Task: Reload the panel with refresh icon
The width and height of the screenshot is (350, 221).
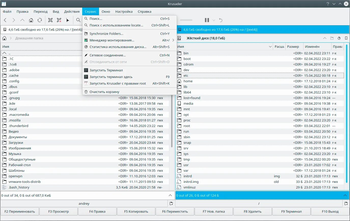Action: [x=40, y=20]
